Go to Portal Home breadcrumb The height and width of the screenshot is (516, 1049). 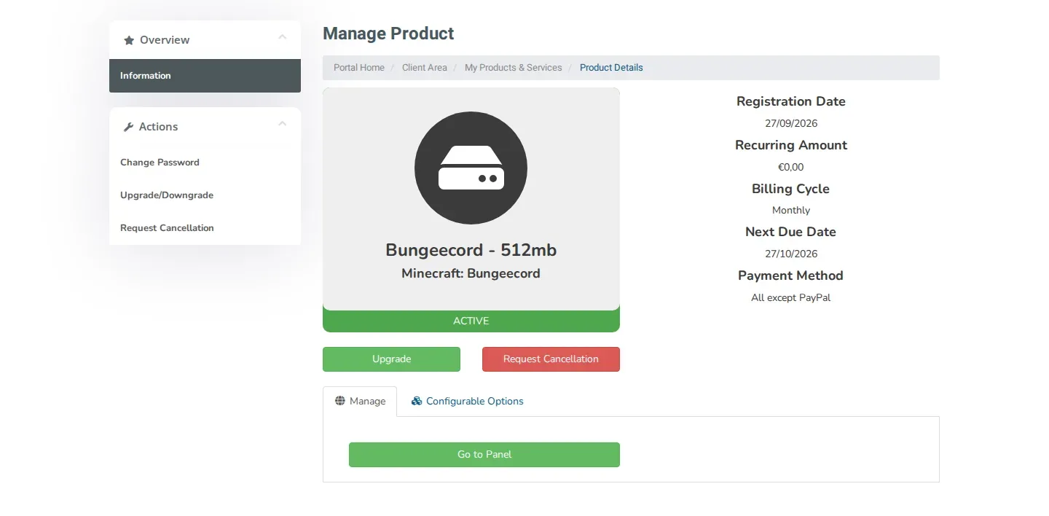pos(359,68)
